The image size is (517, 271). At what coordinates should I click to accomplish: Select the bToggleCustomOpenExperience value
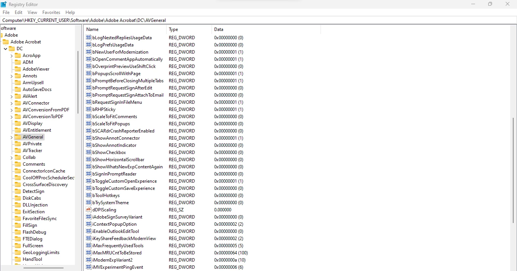(125, 181)
